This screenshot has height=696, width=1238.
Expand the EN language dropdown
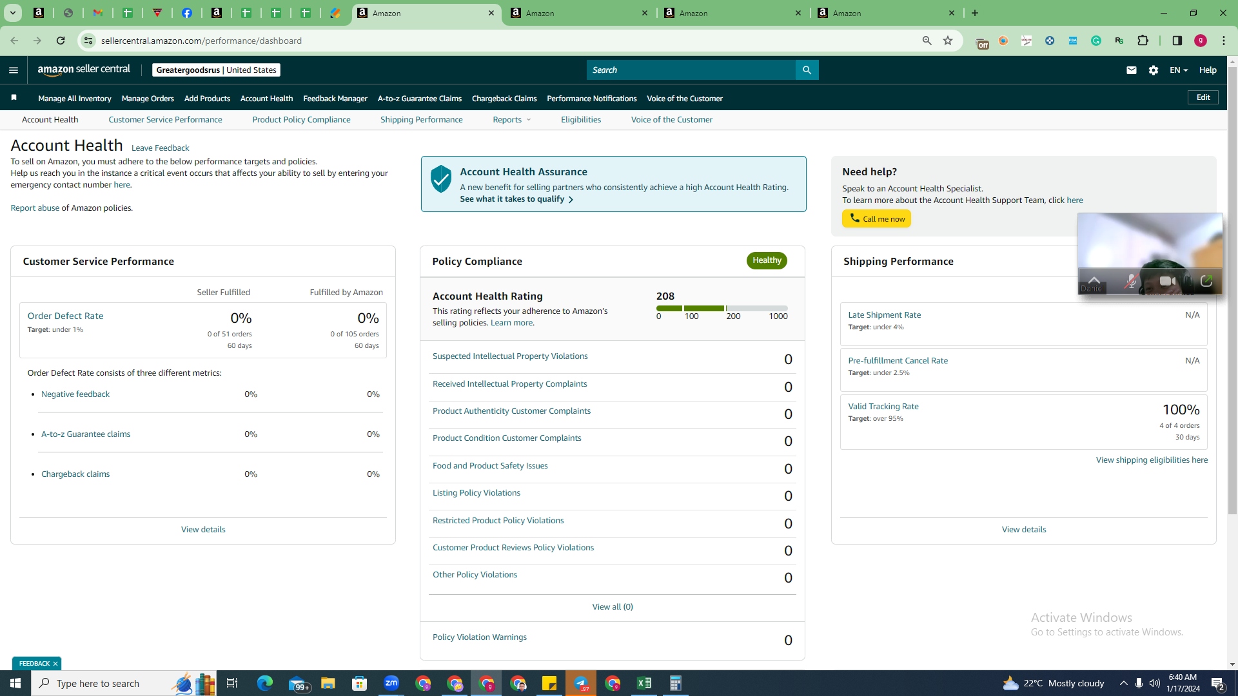coord(1179,70)
